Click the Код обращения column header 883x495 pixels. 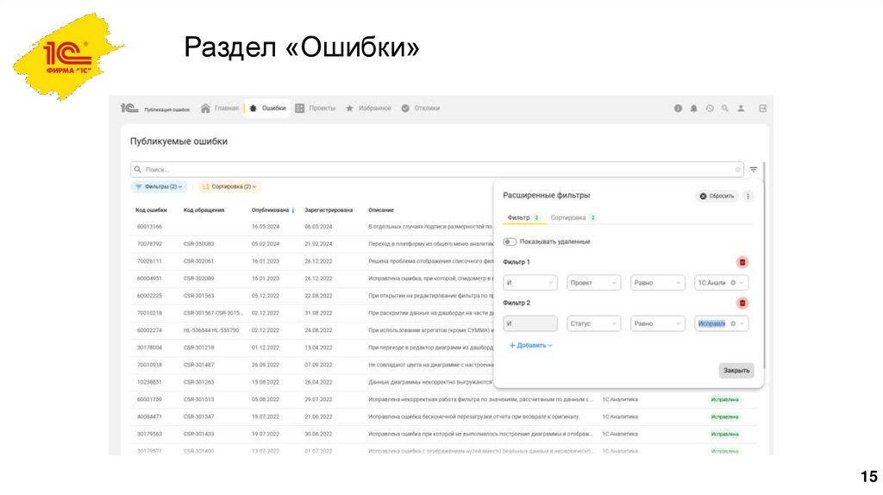click(x=204, y=210)
